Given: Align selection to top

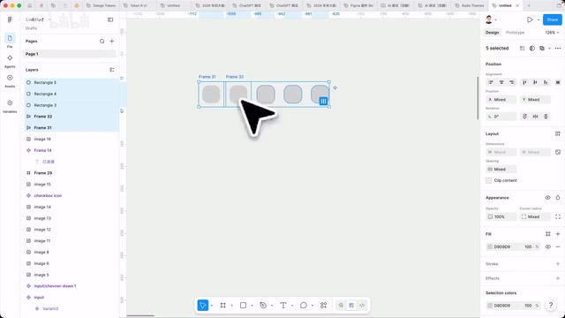Looking at the screenshot, I should tap(524, 82).
